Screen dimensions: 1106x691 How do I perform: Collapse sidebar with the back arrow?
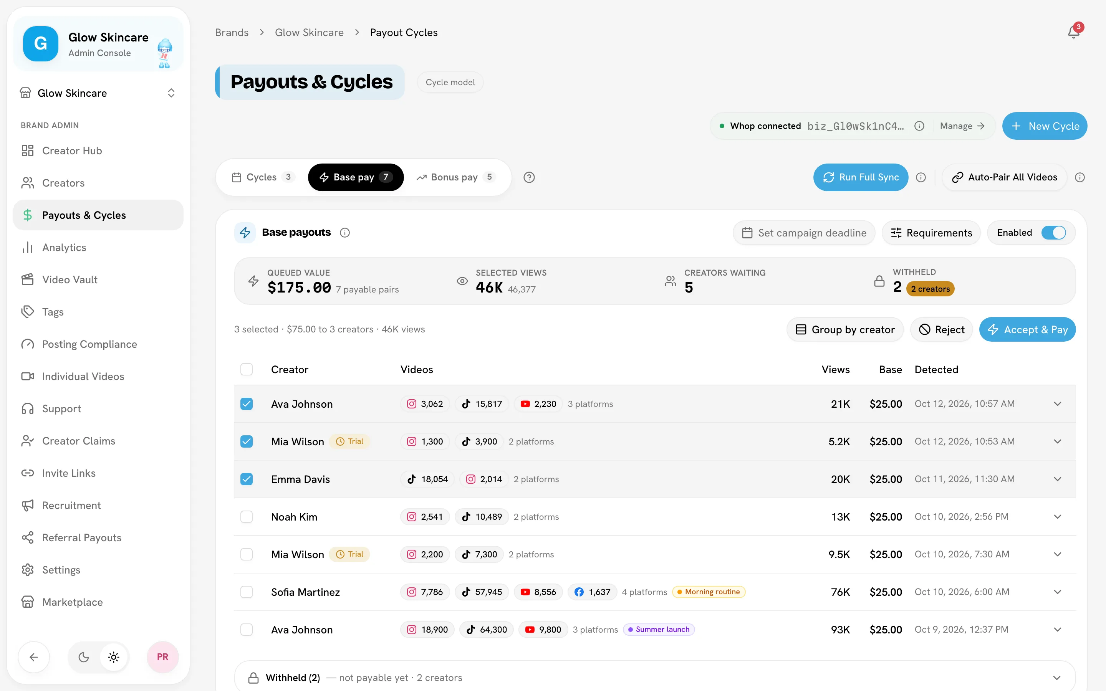34,657
